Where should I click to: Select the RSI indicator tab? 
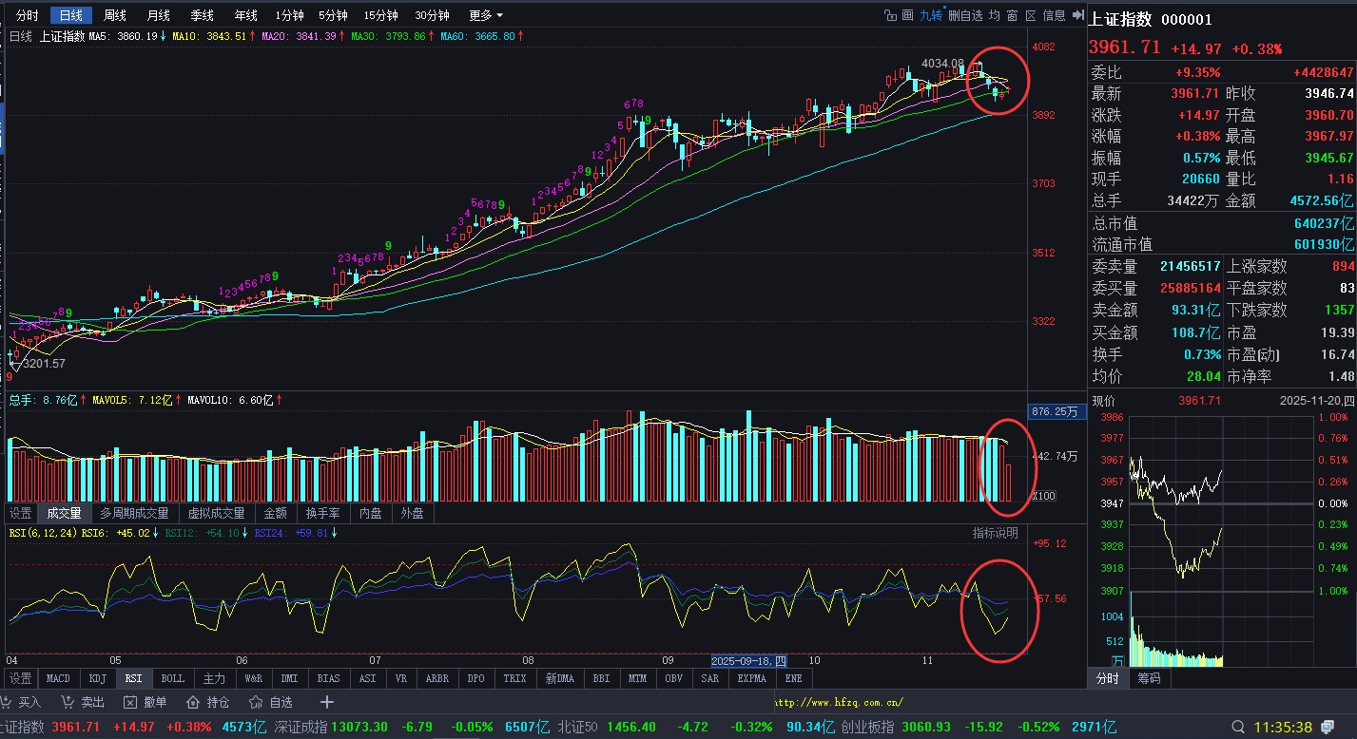[134, 678]
